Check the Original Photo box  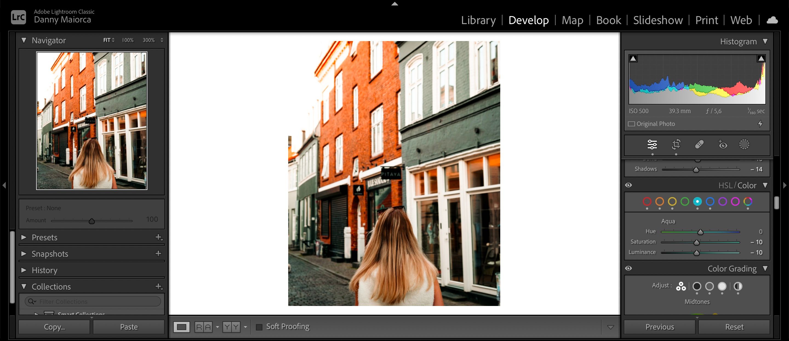pos(632,124)
